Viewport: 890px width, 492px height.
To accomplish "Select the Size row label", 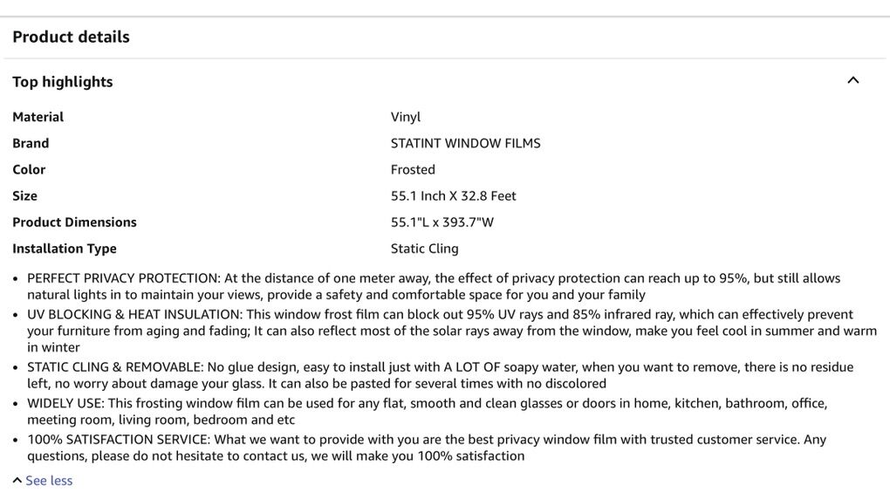I will [x=25, y=195].
